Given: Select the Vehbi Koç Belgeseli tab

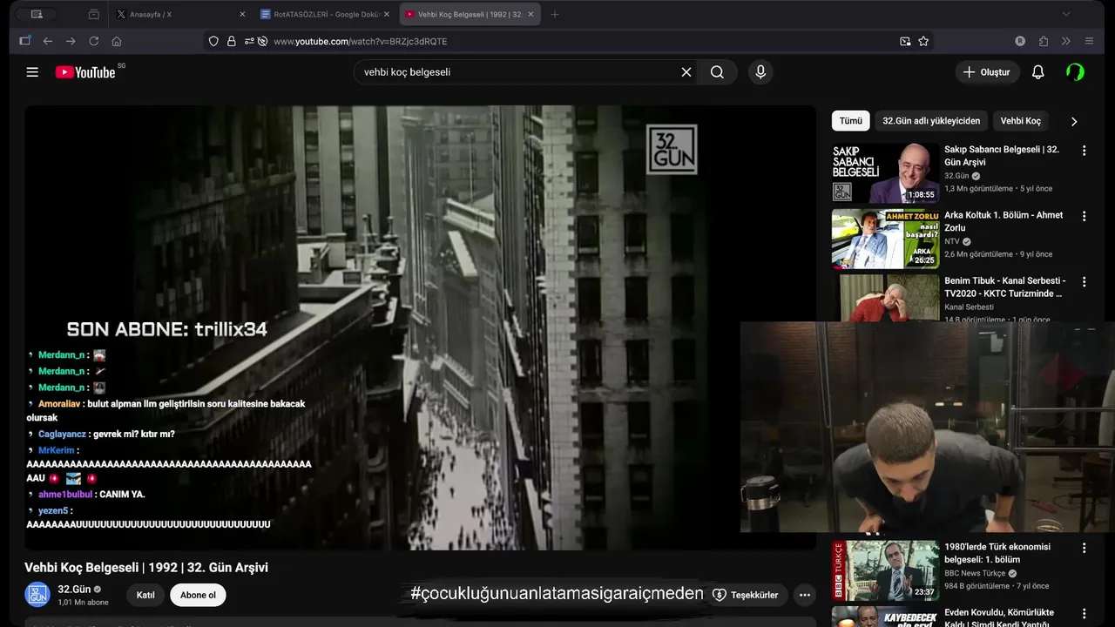Looking at the screenshot, I should coord(470,14).
